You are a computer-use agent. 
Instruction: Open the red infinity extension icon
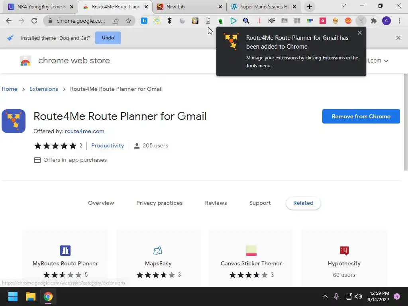(x=348, y=21)
